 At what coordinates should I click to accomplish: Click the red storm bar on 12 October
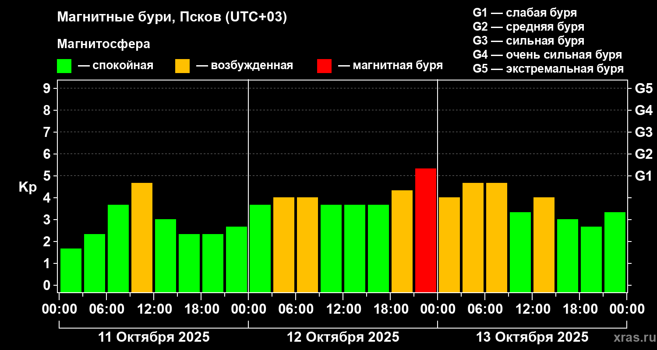426,230
